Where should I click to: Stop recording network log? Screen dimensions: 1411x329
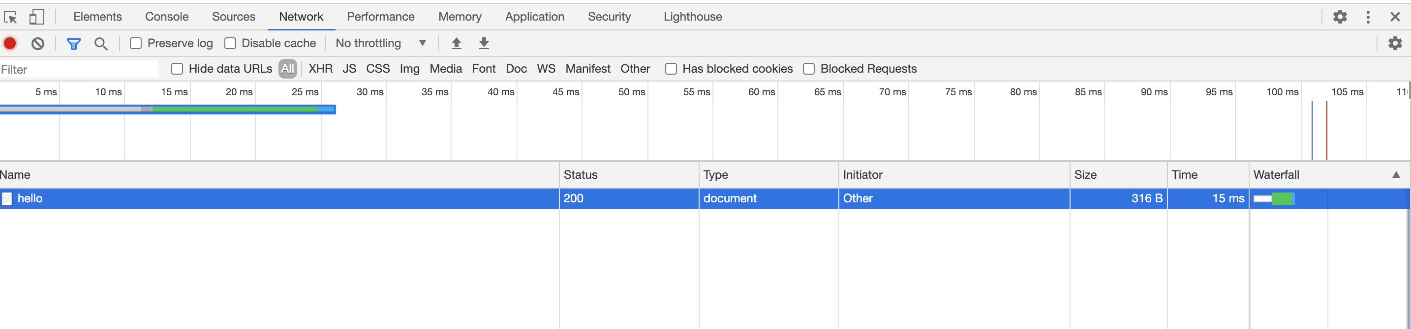(x=10, y=43)
